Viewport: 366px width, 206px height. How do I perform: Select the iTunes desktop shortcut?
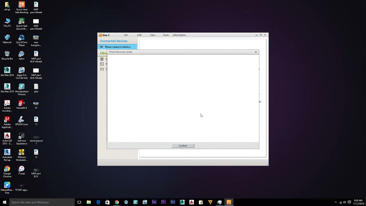pyautogui.click(x=21, y=170)
